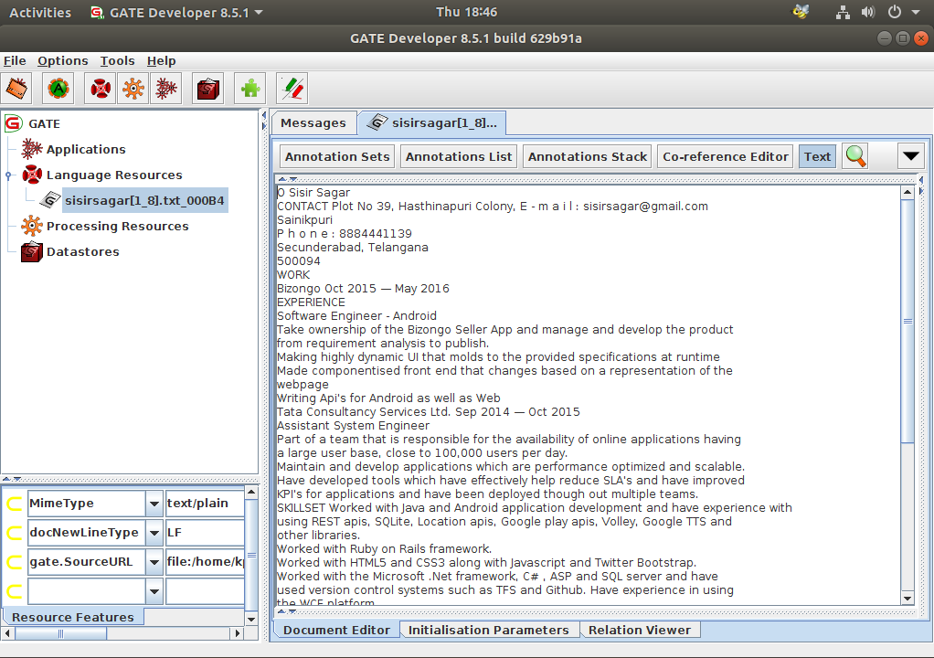
Task: Open black triangle options menu in editor
Action: tap(911, 156)
